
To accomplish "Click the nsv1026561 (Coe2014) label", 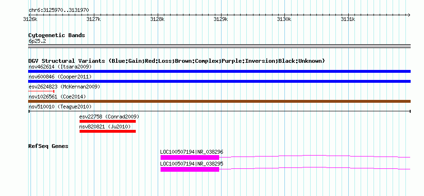I will (x=57, y=97).
